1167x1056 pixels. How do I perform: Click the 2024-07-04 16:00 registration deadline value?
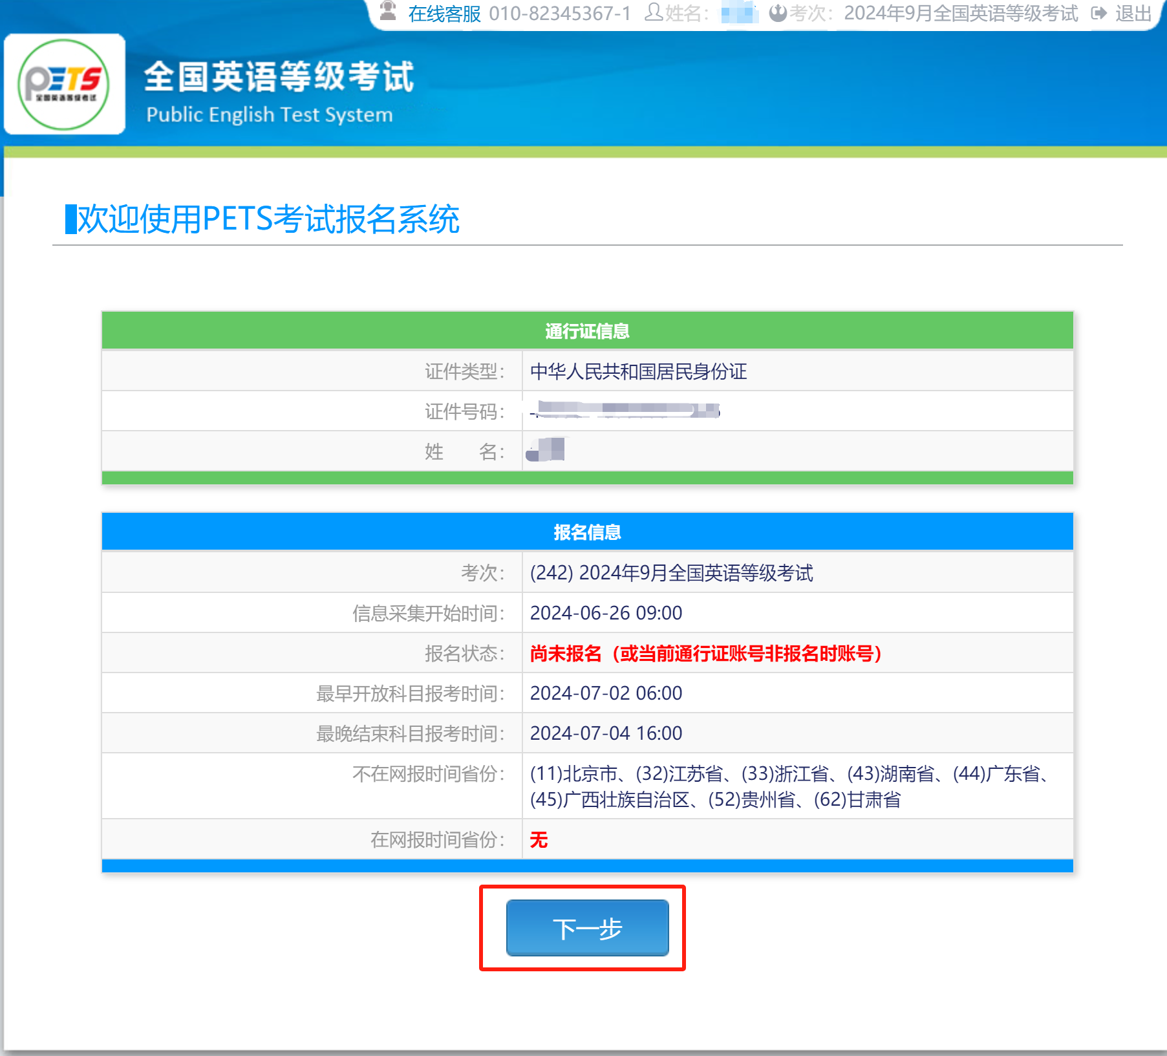(x=606, y=733)
